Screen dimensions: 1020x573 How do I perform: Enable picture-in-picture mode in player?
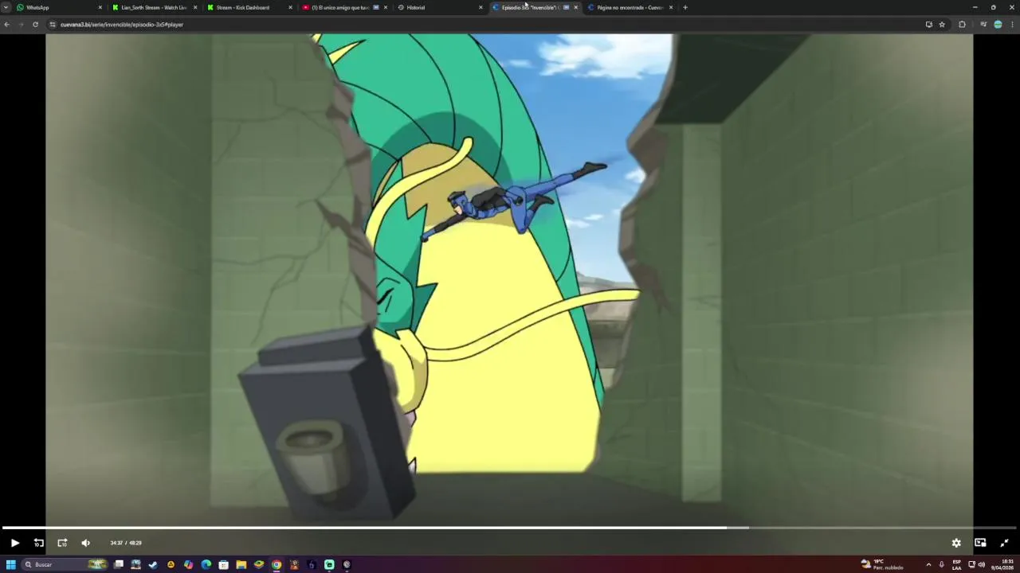980,543
